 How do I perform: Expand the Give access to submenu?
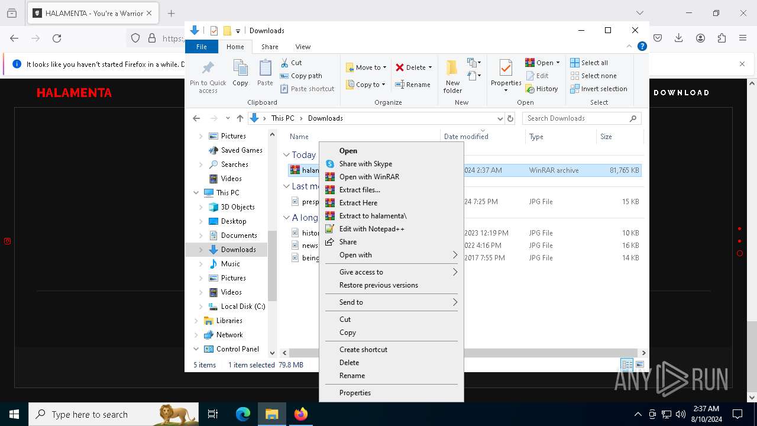pyautogui.click(x=392, y=272)
